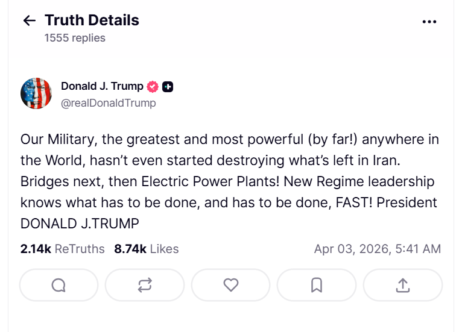Share the post via the upload icon
Viewport: 459px width, 332px height.
click(x=403, y=285)
